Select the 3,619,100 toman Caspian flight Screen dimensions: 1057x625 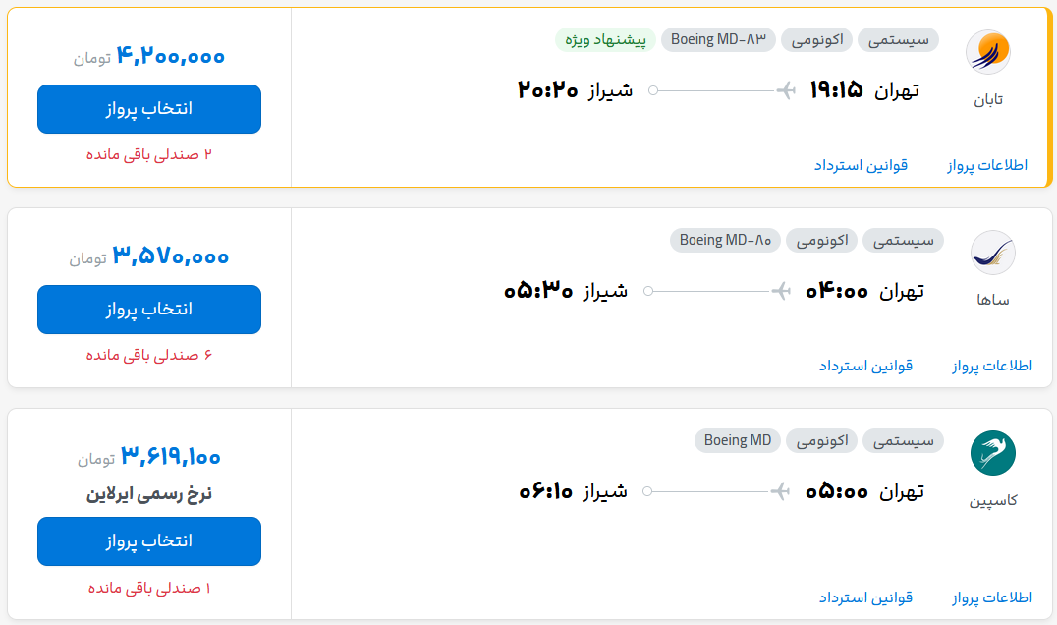tap(149, 541)
